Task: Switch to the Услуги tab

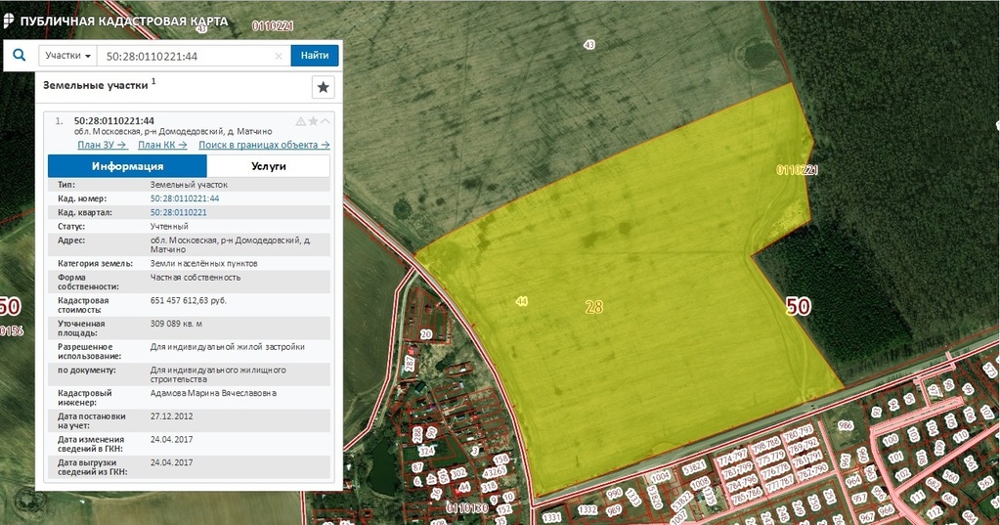Action: 268,166
